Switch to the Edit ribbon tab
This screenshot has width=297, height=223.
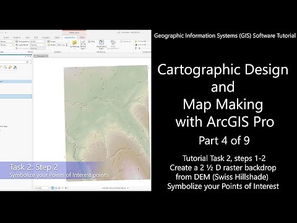(x=36, y=37)
